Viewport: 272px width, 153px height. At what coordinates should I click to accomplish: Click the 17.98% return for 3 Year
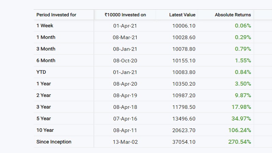click(x=241, y=107)
